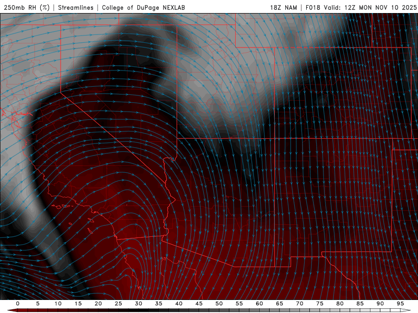Select the colorbar tick label "35"
Image resolution: width=418 pixels, height=313 pixels.
point(158,304)
